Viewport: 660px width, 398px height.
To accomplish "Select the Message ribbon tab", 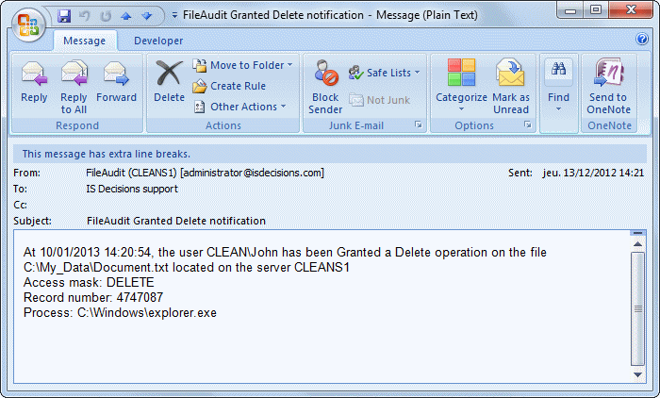I will point(85,41).
